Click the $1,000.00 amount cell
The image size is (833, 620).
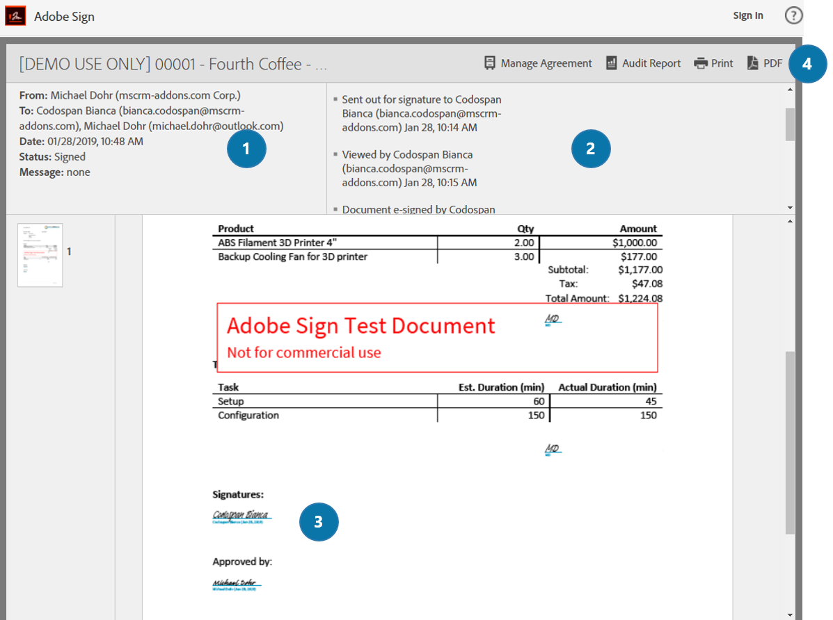pos(634,243)
